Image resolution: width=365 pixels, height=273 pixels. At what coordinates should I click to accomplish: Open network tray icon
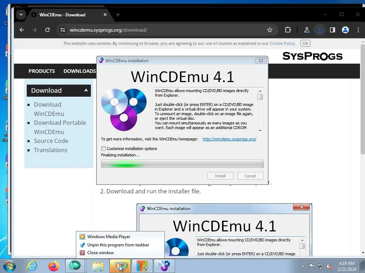tap(320, 266)
